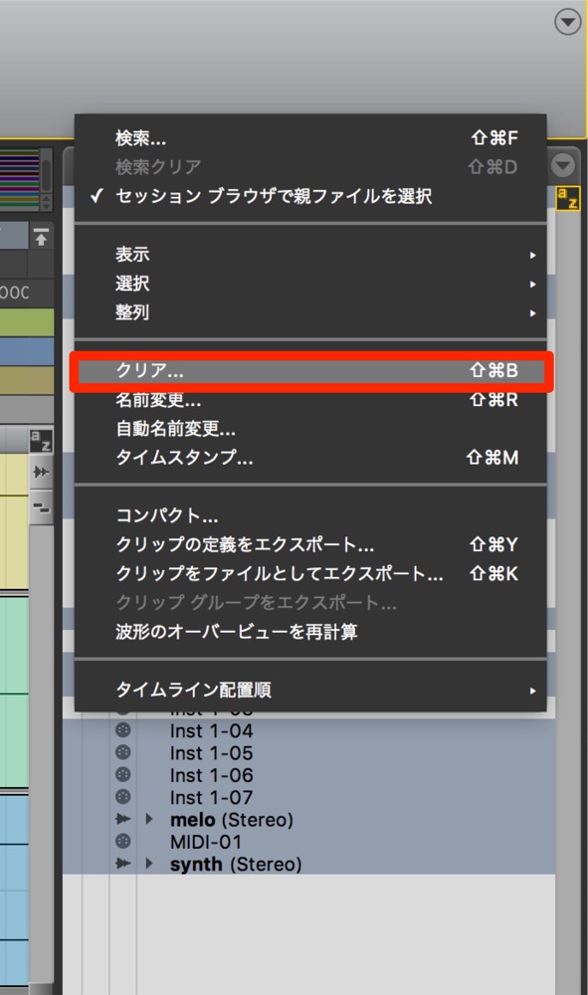The height and width of the screenshot is (995, 588).
Task: Click the tan track color strip
Action: click(27, 380)
